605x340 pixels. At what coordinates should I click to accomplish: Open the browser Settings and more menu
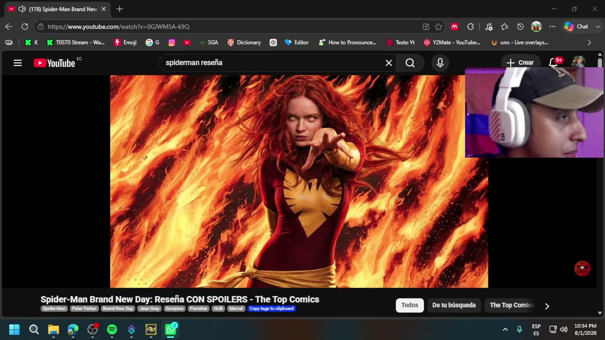coord(552,26)
